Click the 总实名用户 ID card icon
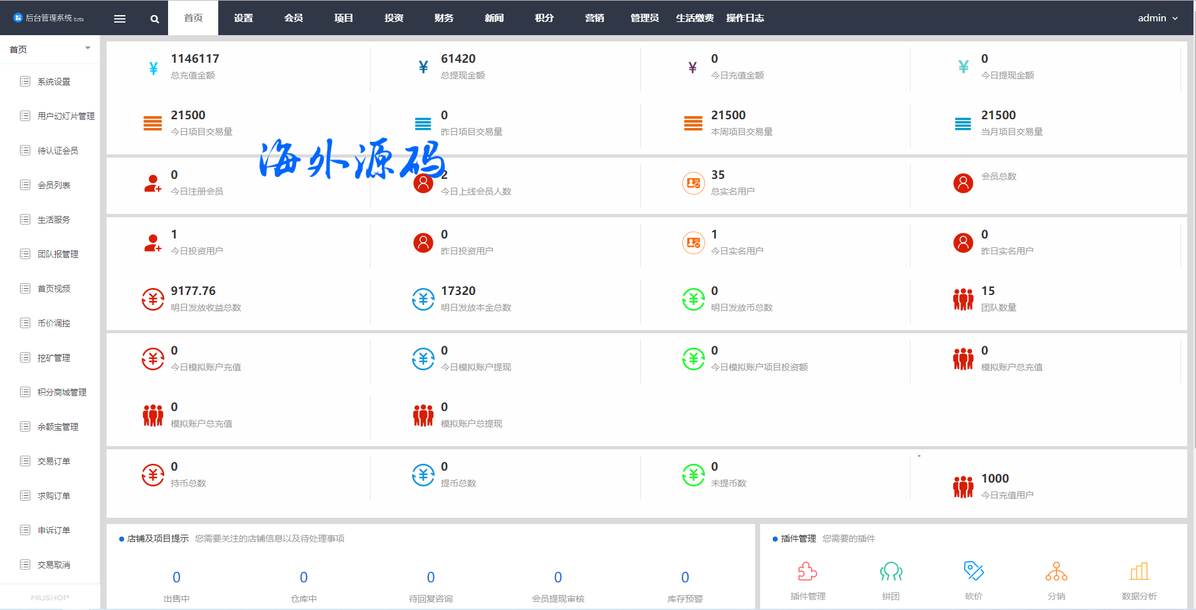This screenshot has width=1196, height=610. point(693,183)
